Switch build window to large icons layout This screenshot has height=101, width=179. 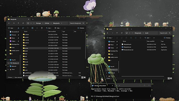tap(171, 78)
